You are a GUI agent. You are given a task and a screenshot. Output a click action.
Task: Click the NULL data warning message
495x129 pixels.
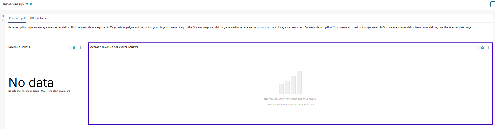(x=39, y=91)
